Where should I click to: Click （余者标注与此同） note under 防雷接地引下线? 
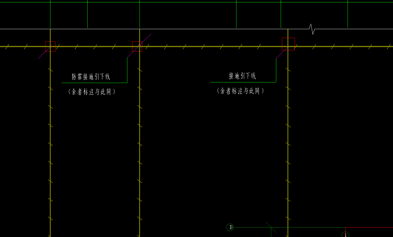pyautogui.click(x=91, y=92)
